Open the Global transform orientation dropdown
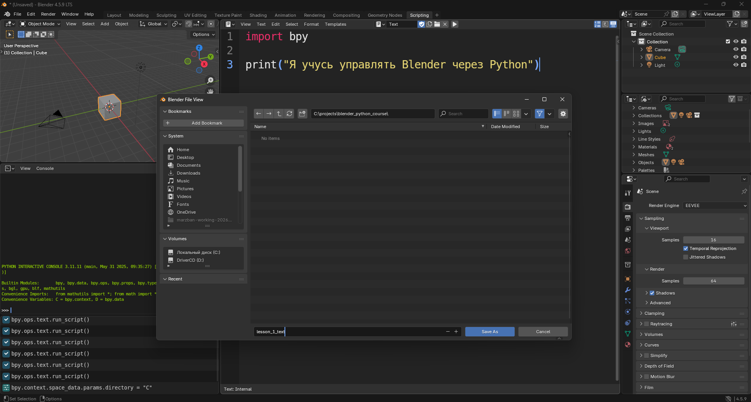This screenshot has width=751, height=402. pos(153,24)
